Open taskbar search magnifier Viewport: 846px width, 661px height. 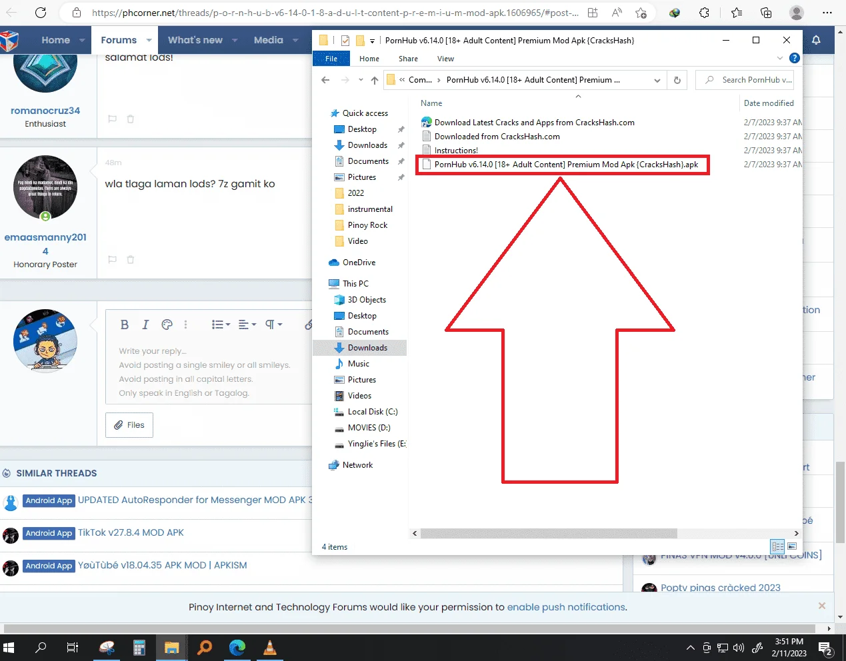pyautogui.click(x=41, y=647)
